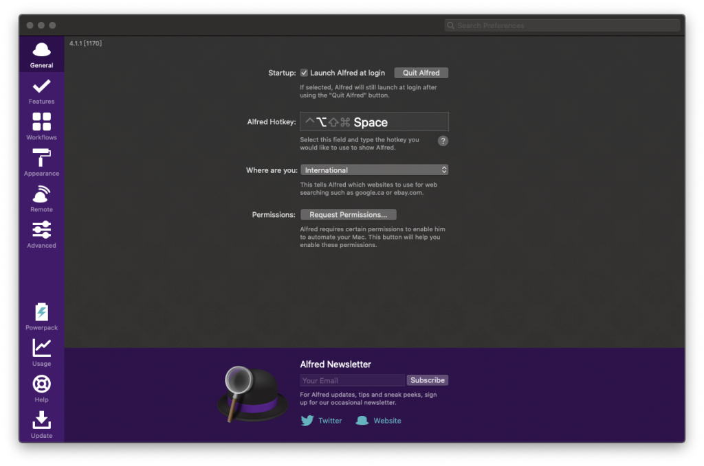Image resolution: width=704 pixels, height=466 pixels.
Task: Subscribe to the Alfred Newsletter
Action: pyautogui.click(x=428, y=380)
